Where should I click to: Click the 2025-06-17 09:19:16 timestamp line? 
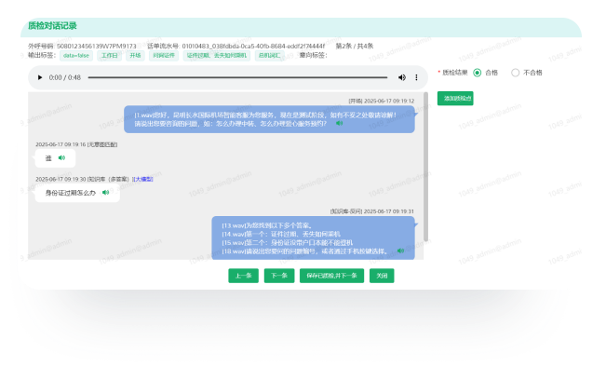[x=76, y=144]
